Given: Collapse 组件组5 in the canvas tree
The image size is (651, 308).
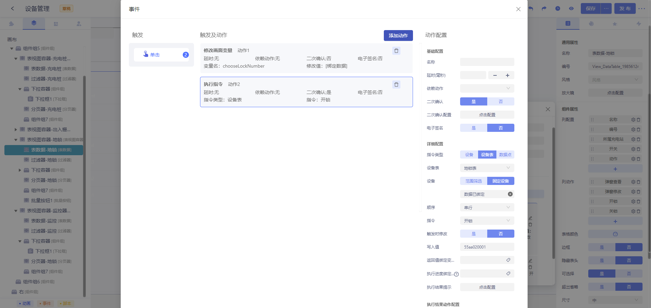Looking at the screenshot, I should 12,49.
